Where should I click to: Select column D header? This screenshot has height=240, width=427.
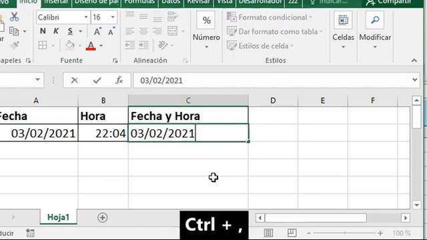[273, 101]
